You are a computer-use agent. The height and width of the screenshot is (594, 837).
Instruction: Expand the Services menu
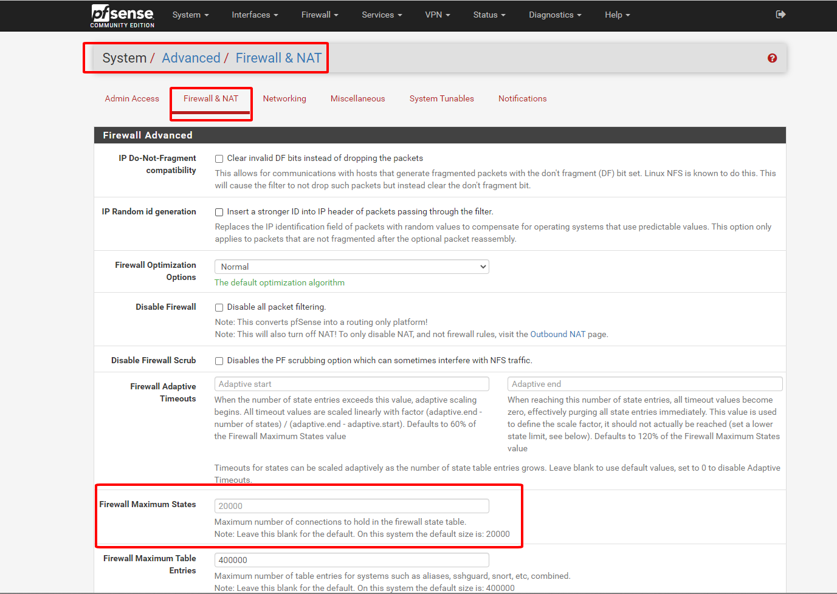382,15
